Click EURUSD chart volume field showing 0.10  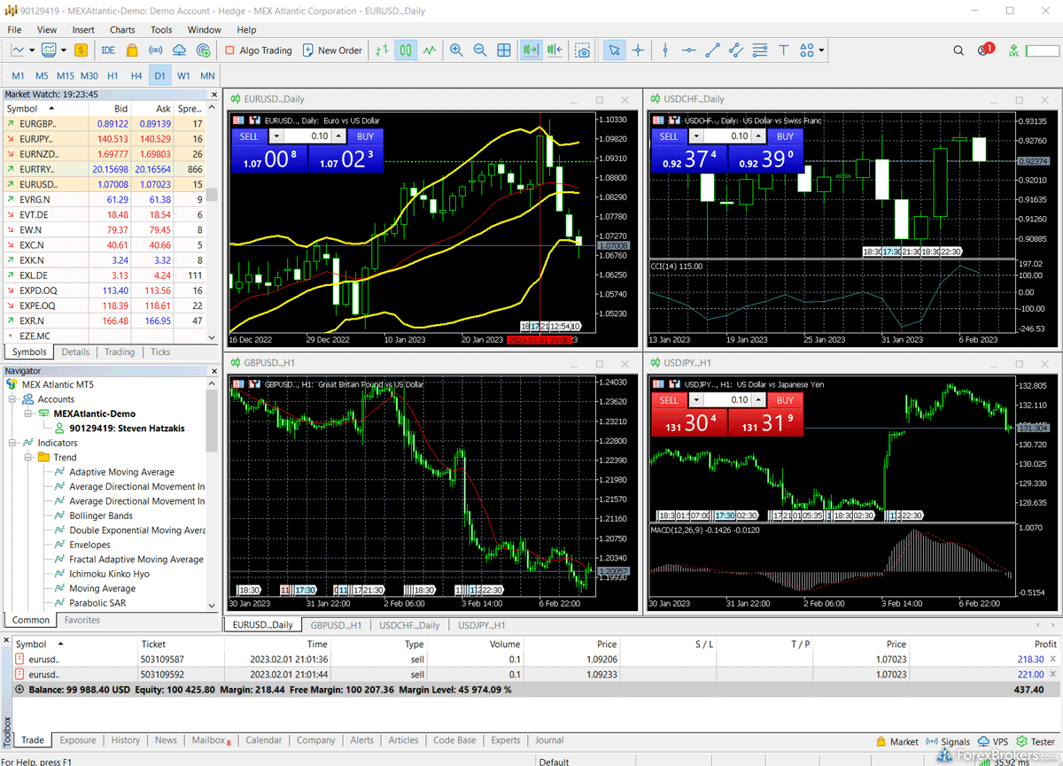(x=307, y=136)
